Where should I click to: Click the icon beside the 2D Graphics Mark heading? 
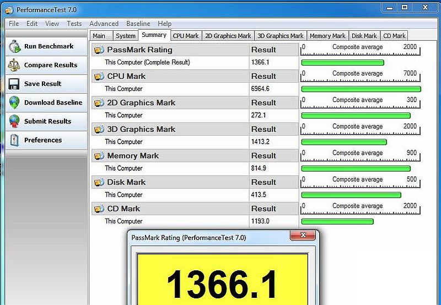coord(99,103)
